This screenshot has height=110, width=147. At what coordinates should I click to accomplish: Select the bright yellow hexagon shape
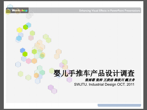point(19,30)
